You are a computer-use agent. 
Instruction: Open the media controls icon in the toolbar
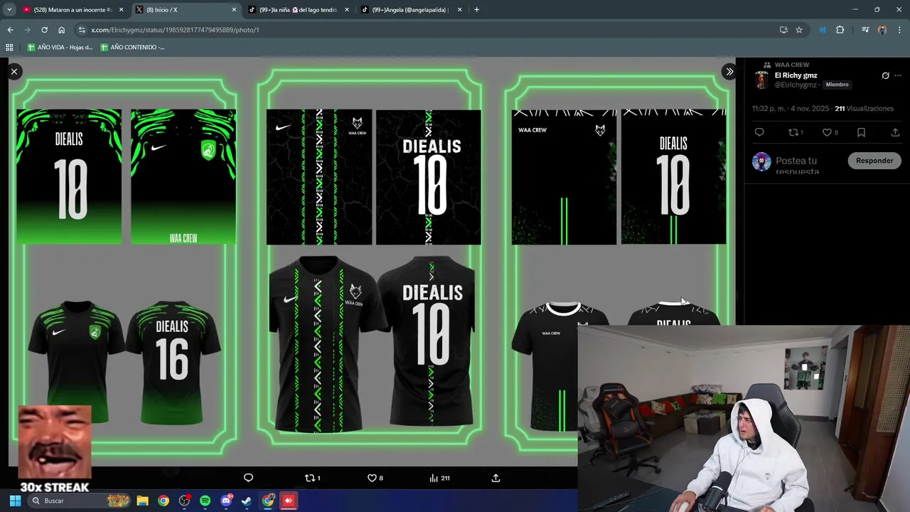pos(865,30)
